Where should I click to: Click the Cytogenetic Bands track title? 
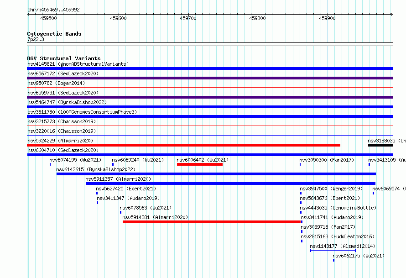(x=54, y=34)
